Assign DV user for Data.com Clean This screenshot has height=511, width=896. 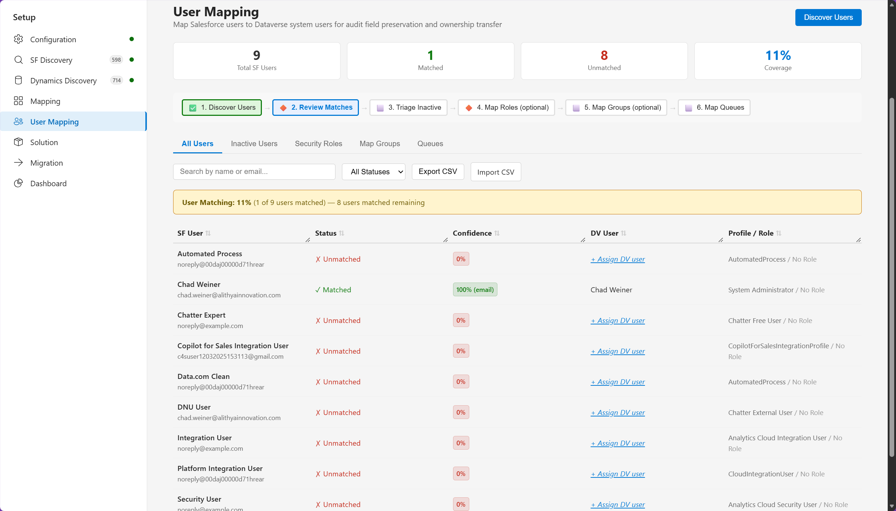(618, 382)
